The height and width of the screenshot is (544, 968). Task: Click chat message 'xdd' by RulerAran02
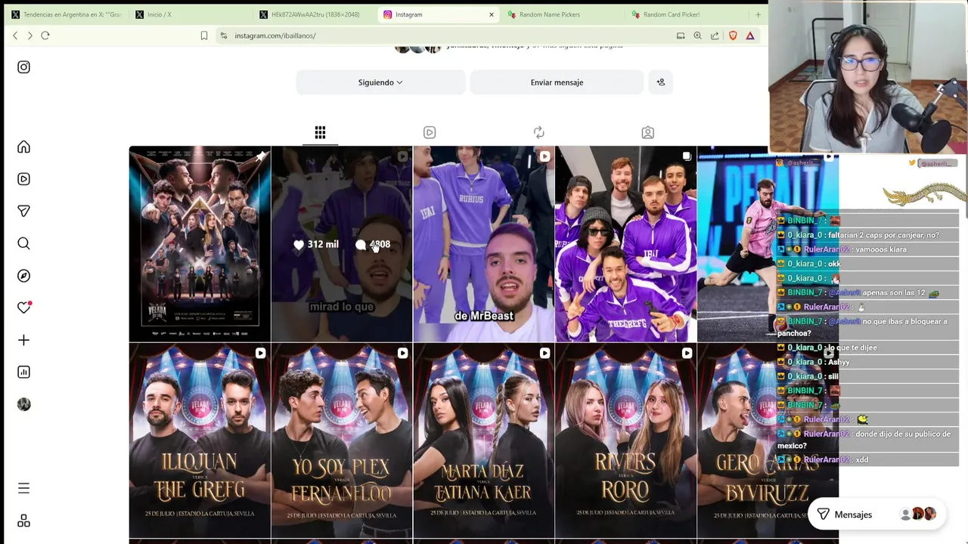pyautogui.click(x=861, y=459)
